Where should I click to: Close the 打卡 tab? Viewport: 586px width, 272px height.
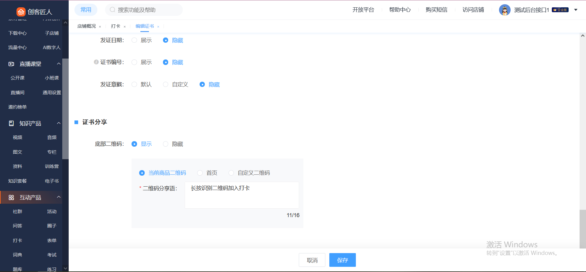click(125, 27)
